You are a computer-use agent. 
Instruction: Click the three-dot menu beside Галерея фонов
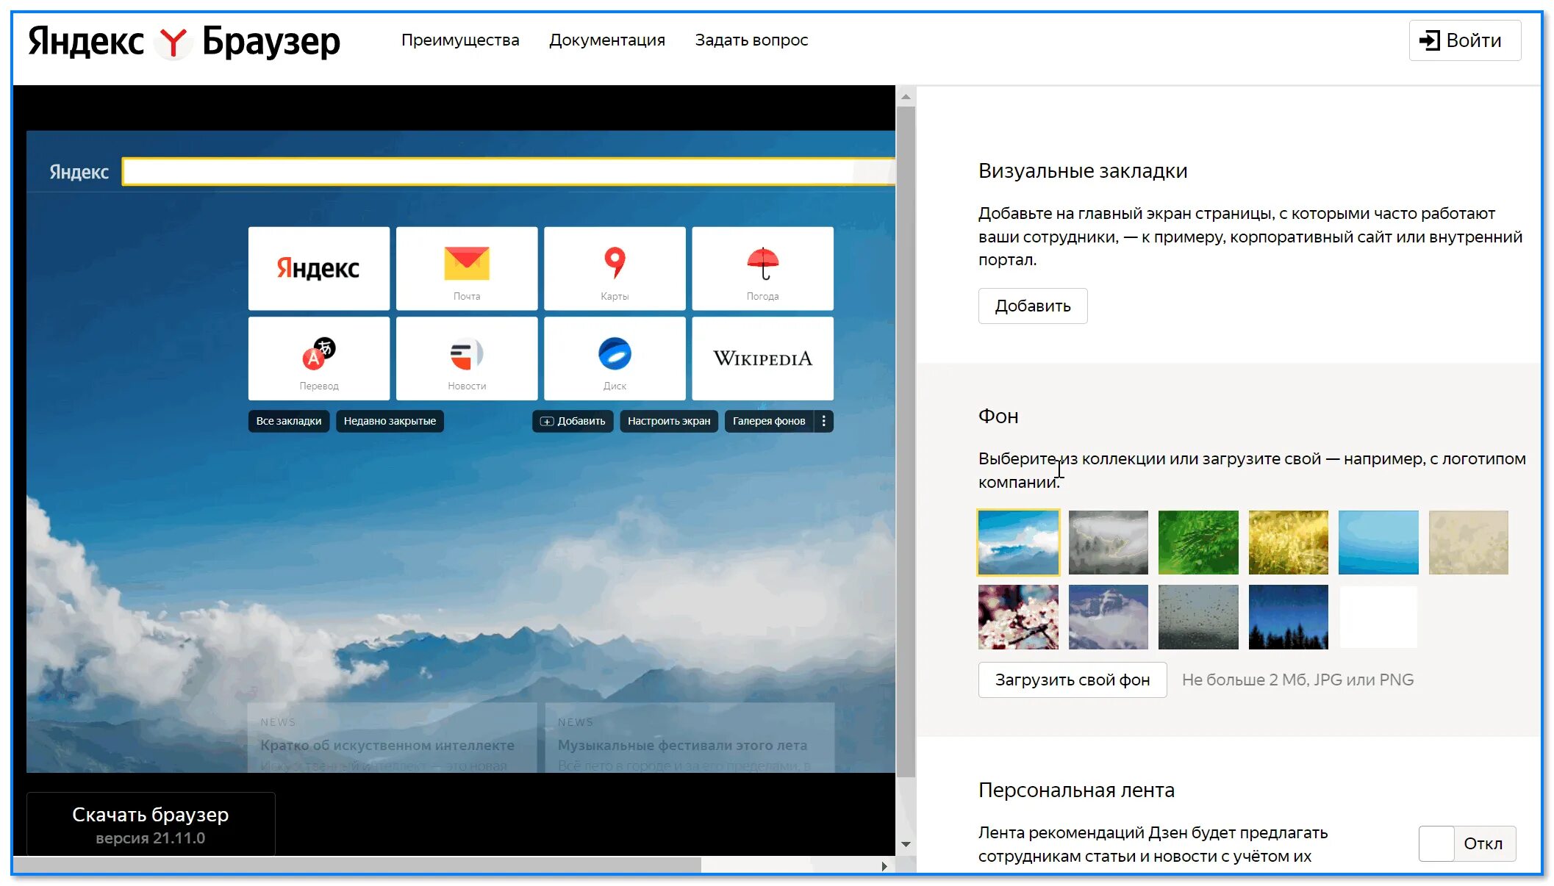pos(824,421)
